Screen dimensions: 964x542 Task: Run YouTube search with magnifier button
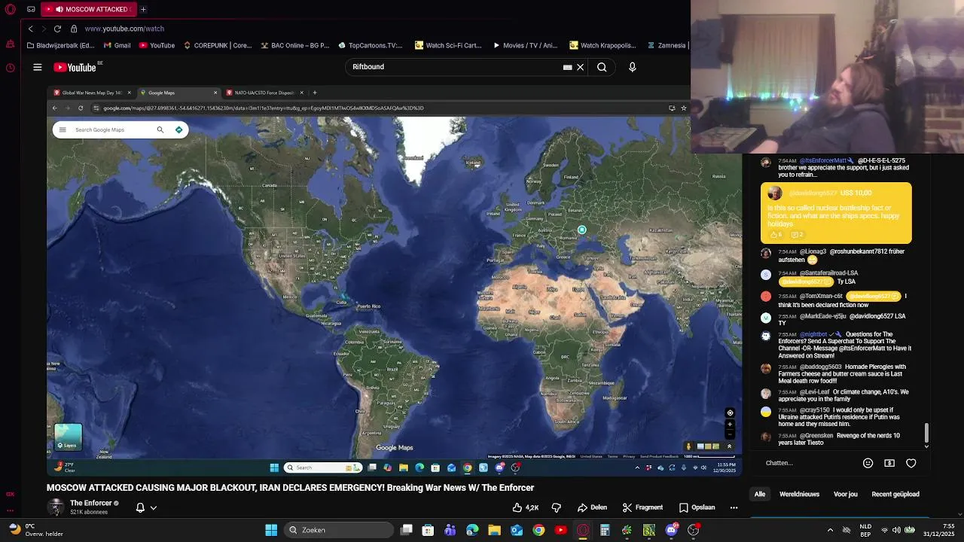[602, 67]
